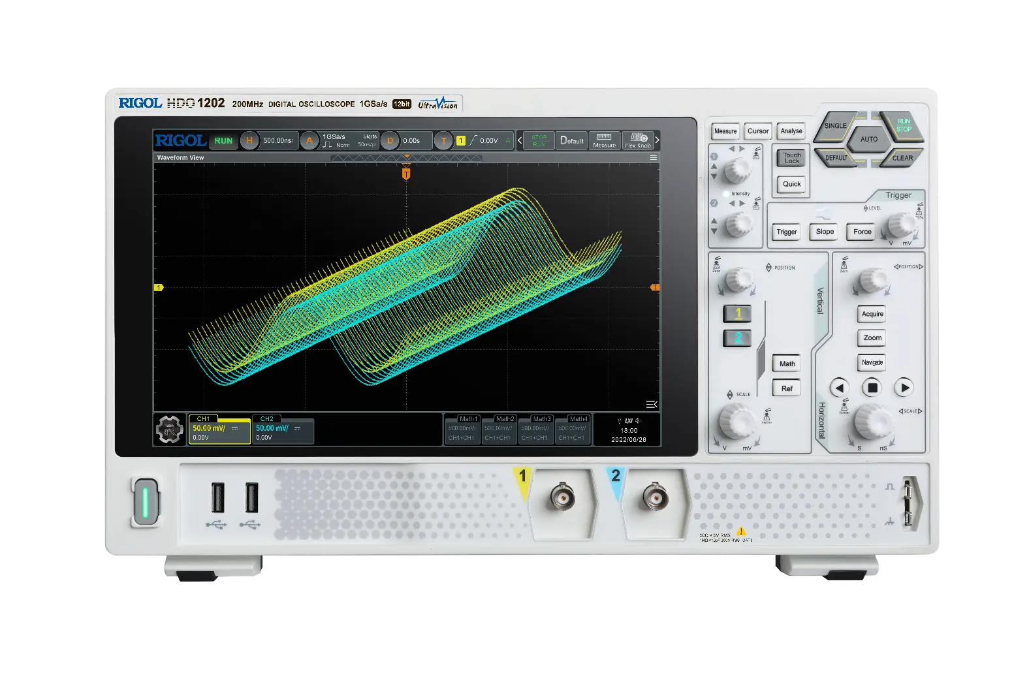The height and width of the screenshot is (686, 1029).
Task: Enable SINGLE trigger mode key
Action: [836, 125]
